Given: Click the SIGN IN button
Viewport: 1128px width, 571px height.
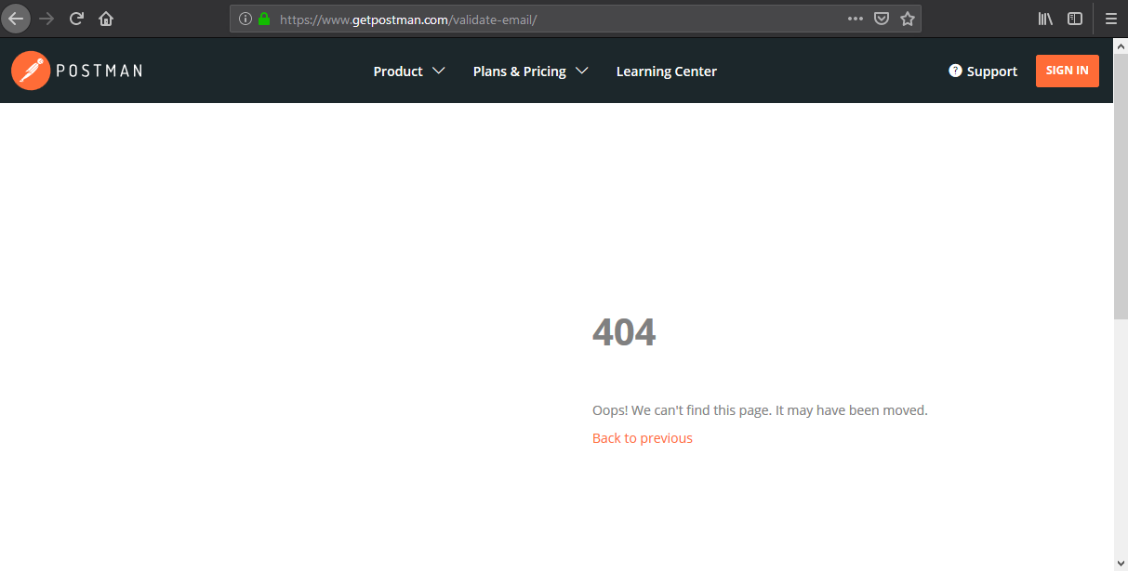Looking at the screenshot, I should click(1067, 70).
